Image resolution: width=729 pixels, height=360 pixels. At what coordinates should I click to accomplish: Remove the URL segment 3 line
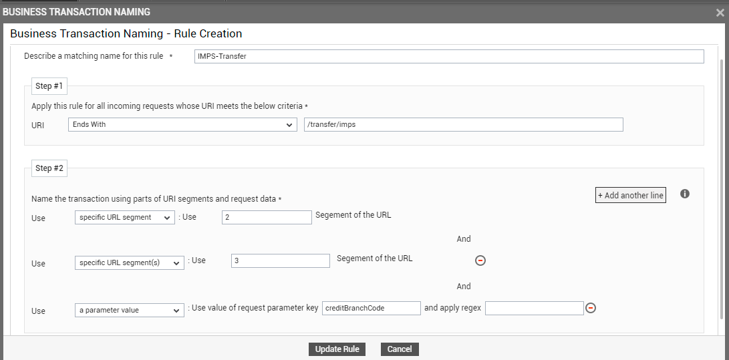tap(480, 260)
